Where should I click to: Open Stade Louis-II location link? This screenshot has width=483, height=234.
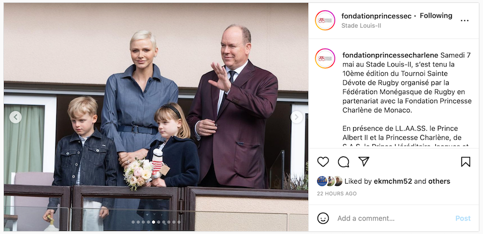pos(361,26)
